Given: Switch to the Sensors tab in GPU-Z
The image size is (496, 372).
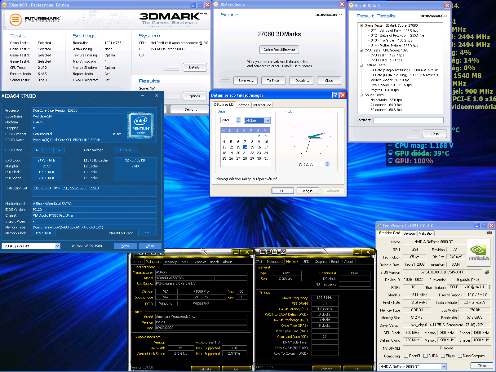Looking at the screenshot, I should point(410,233).
